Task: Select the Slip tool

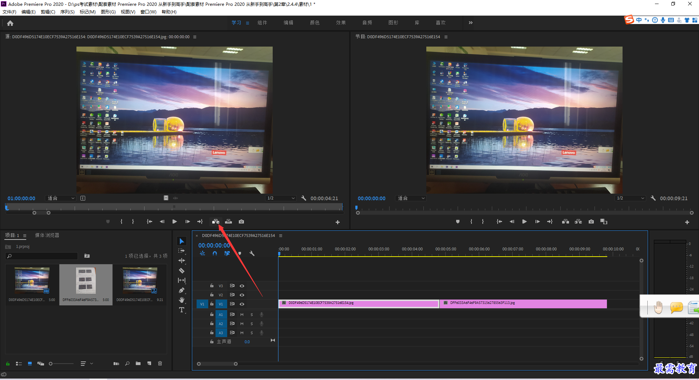Action: pos(182,280)
